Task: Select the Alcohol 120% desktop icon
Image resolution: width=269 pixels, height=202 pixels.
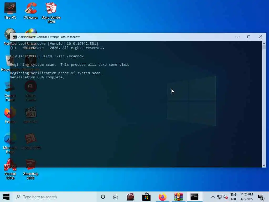Action: pos(10,169)
